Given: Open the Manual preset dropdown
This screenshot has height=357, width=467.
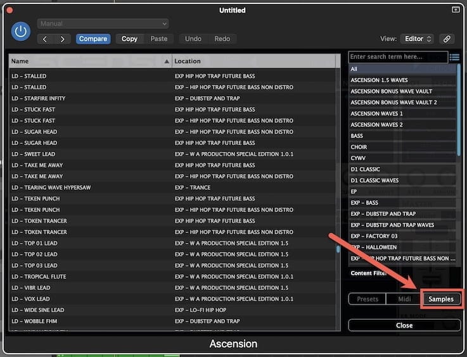Looking at the screenshot, I should 103,23.
